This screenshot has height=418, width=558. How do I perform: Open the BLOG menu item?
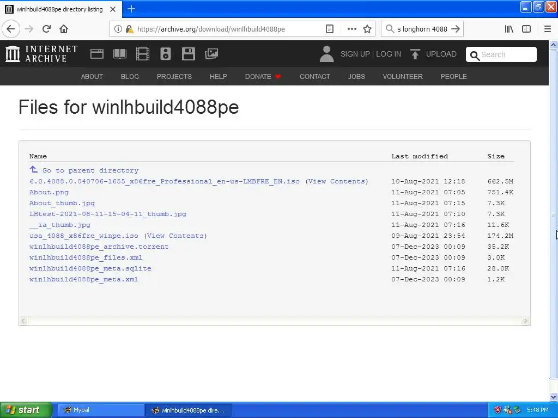click(130, 76)
